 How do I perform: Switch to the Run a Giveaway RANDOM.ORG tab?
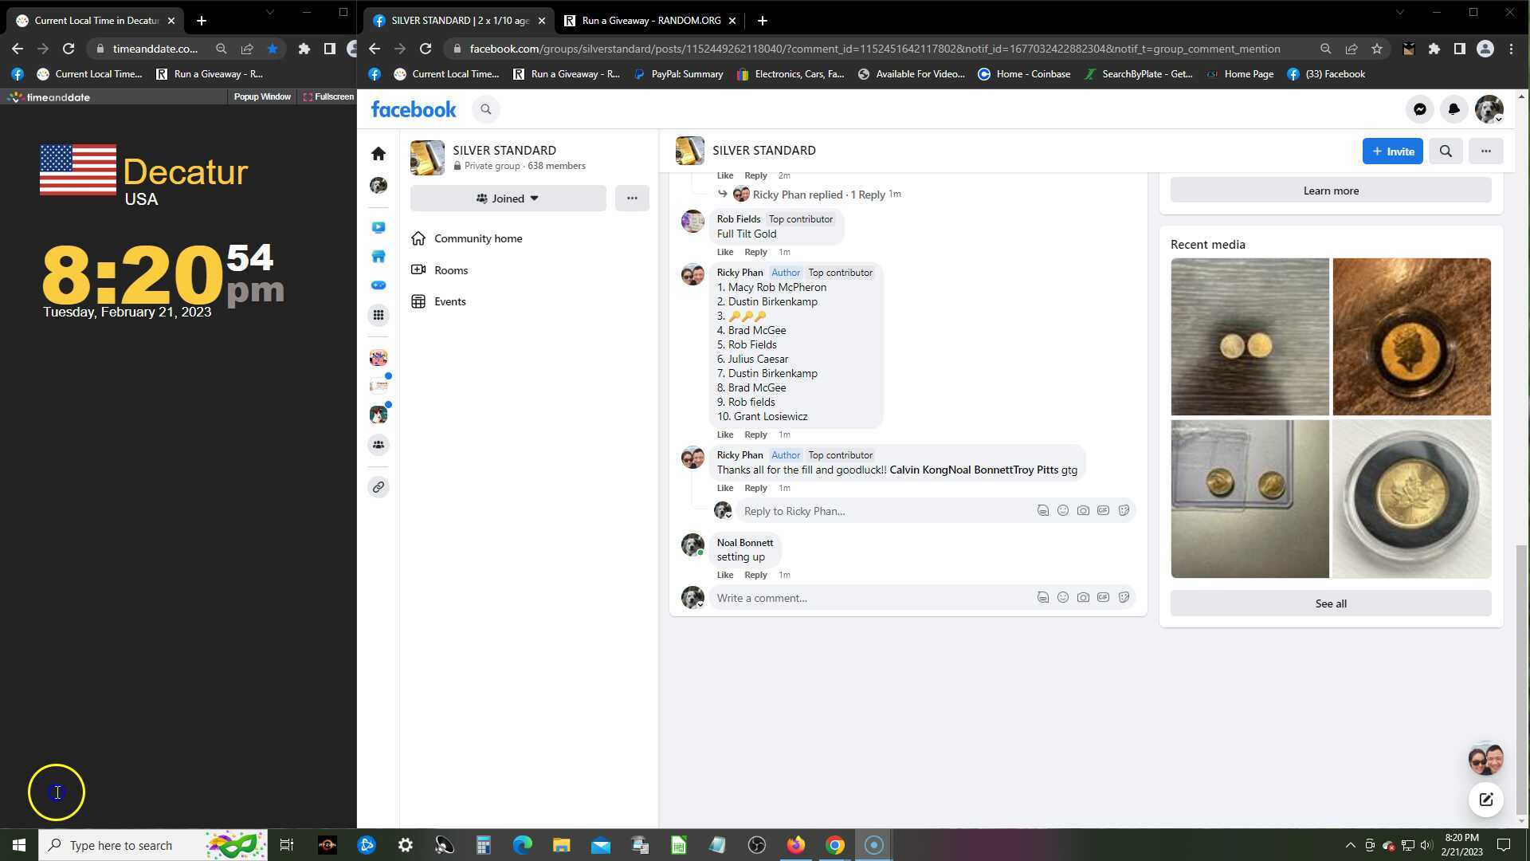tap(650, 21)
